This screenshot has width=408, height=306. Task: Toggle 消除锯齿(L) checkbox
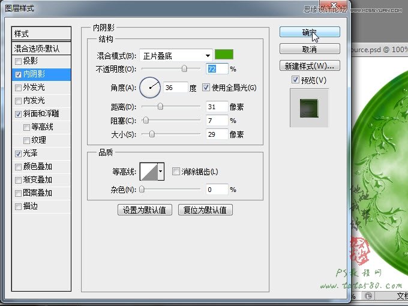pos(176,171)
